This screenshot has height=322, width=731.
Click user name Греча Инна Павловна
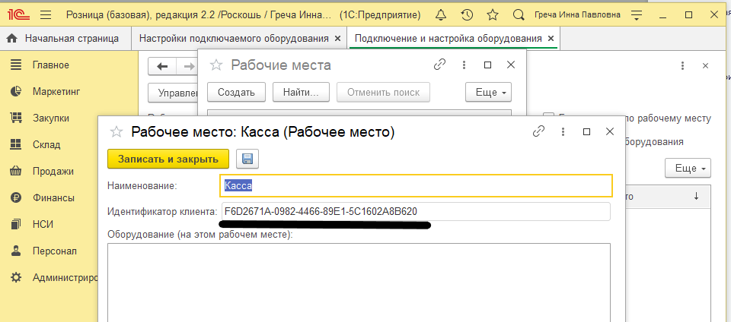click(x=577, y=15)
